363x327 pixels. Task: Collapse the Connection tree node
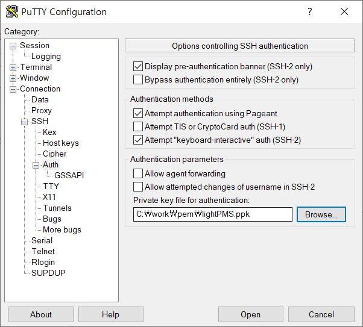coord(13,89)
